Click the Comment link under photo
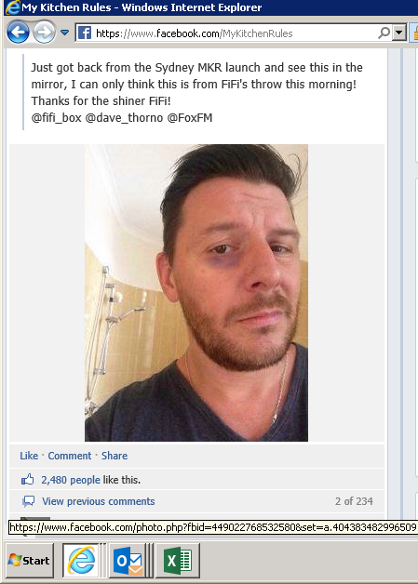The width and height of the screenshot is (418, 584). (x=69, y=456)
